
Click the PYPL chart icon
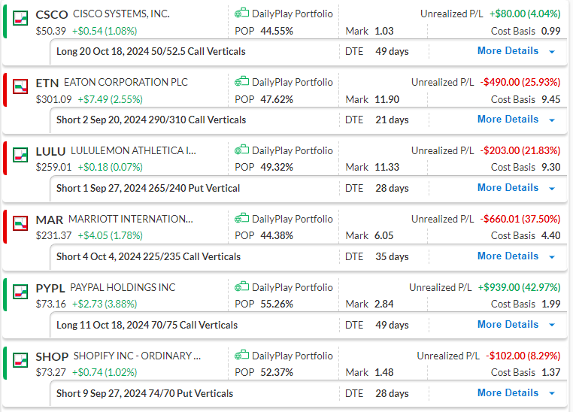coord(20,292)
